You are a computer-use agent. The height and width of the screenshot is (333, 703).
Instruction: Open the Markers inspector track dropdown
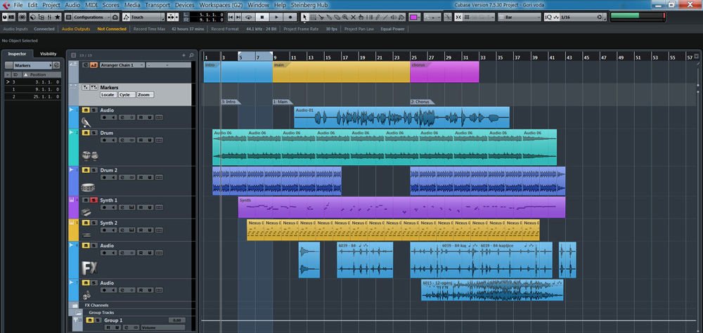pyautogui.click(x=33, y=65)
